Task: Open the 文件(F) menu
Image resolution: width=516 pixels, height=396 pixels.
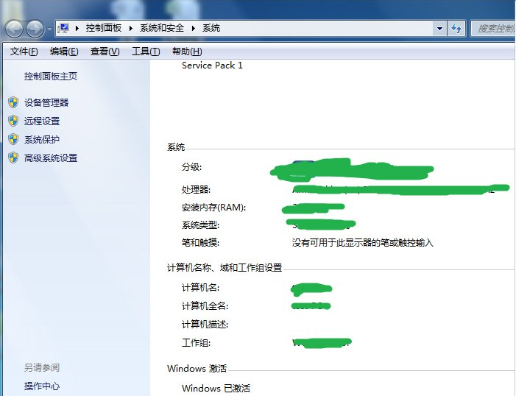Action: coord(24,52)
